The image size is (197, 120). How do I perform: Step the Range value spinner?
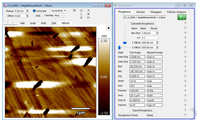(x=28, y=11)
